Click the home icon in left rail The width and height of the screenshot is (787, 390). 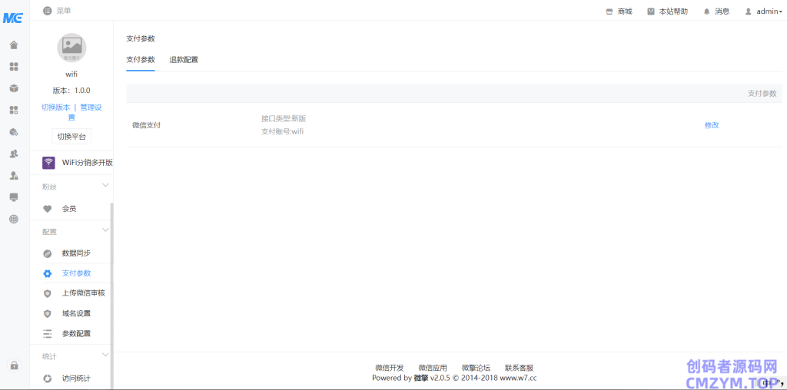14,45
